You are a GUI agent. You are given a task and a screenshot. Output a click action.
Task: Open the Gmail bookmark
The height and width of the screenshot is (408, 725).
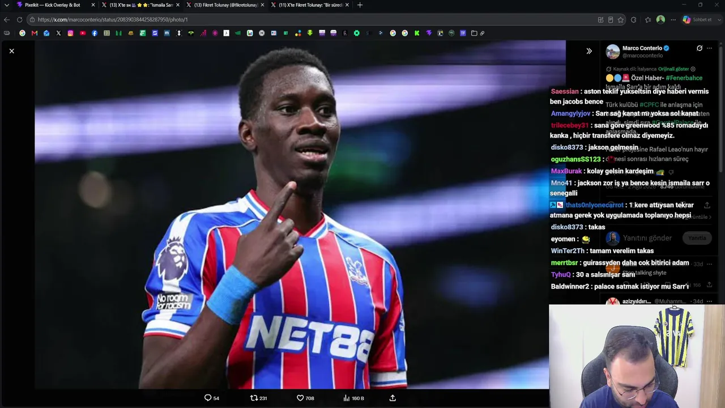pyautogui.click(x=35, y=33)
